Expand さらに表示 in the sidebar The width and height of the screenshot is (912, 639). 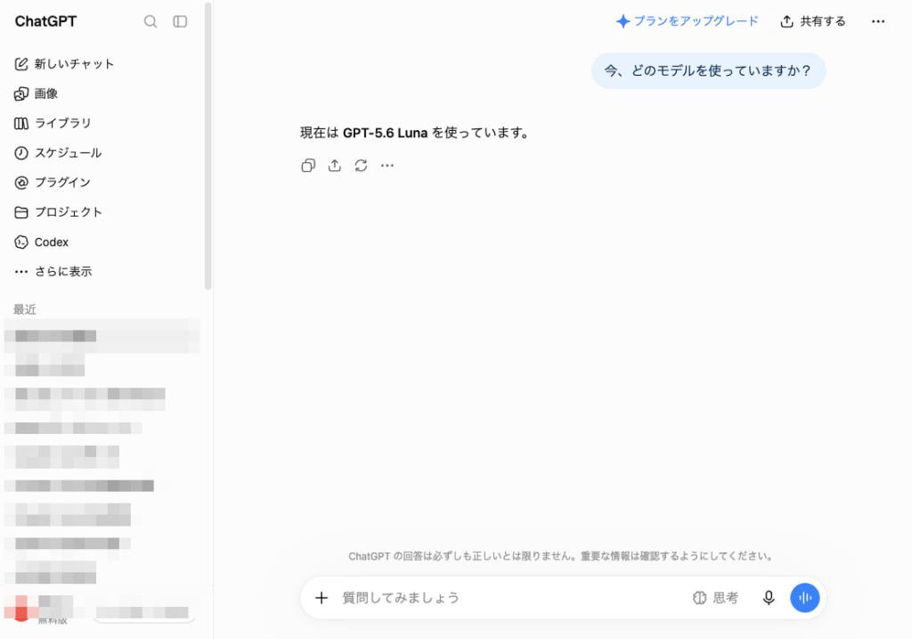coord(53,272)
